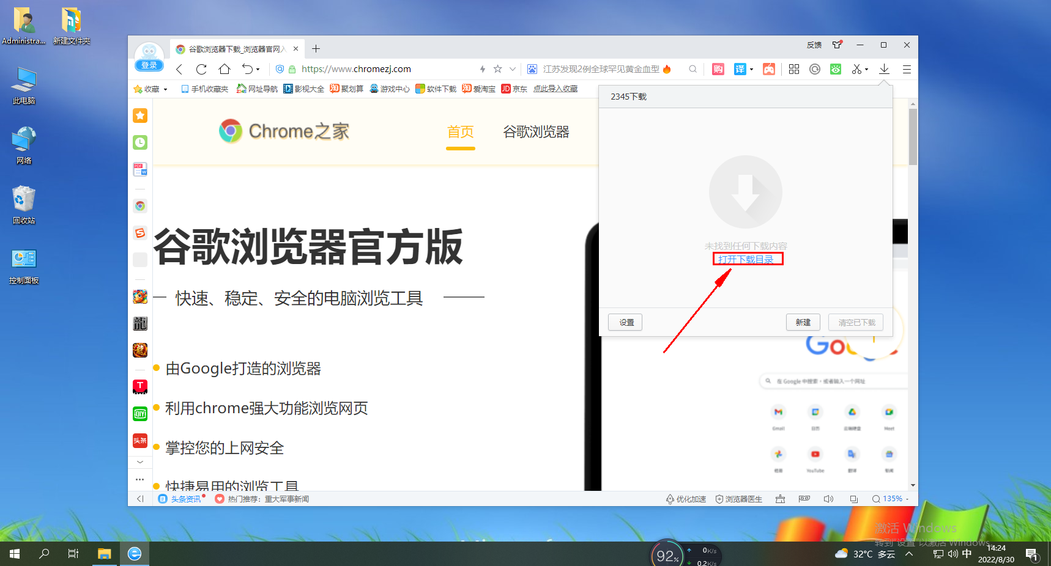Open 网址导航 bookmark

[x=258, y=89]
